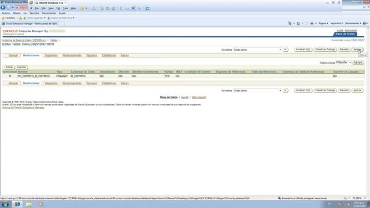Switch to upper General tab
Screen dimensions: 370x208
click(13, 55)
